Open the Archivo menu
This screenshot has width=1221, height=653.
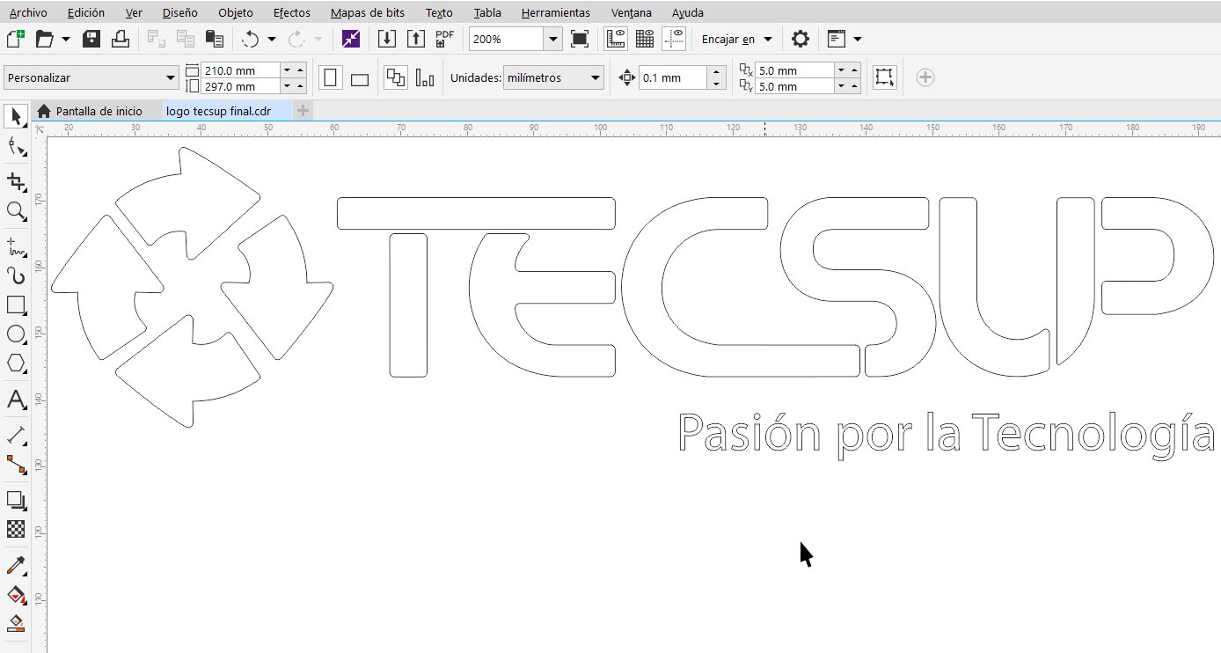tap(28, 12)
